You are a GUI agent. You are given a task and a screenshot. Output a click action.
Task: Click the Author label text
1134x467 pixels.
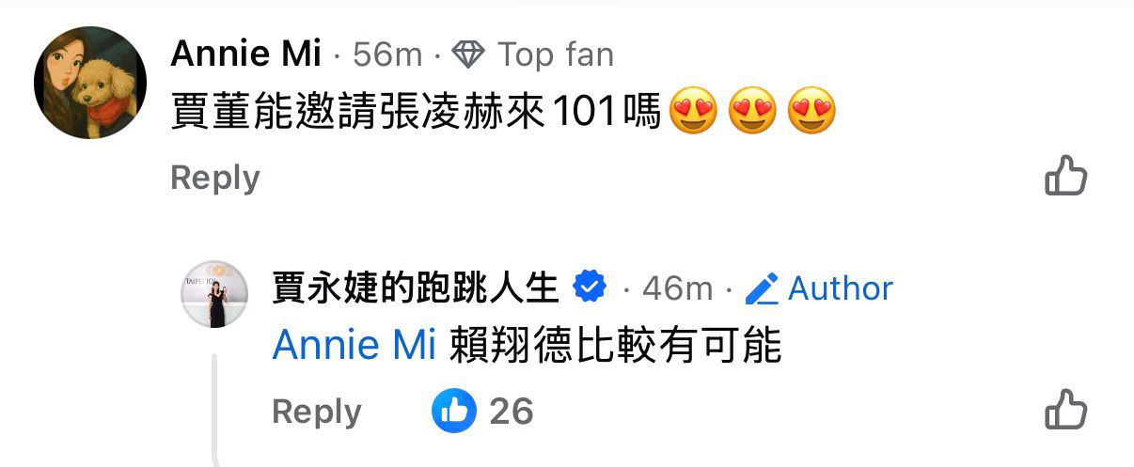[x=841, y=288]
